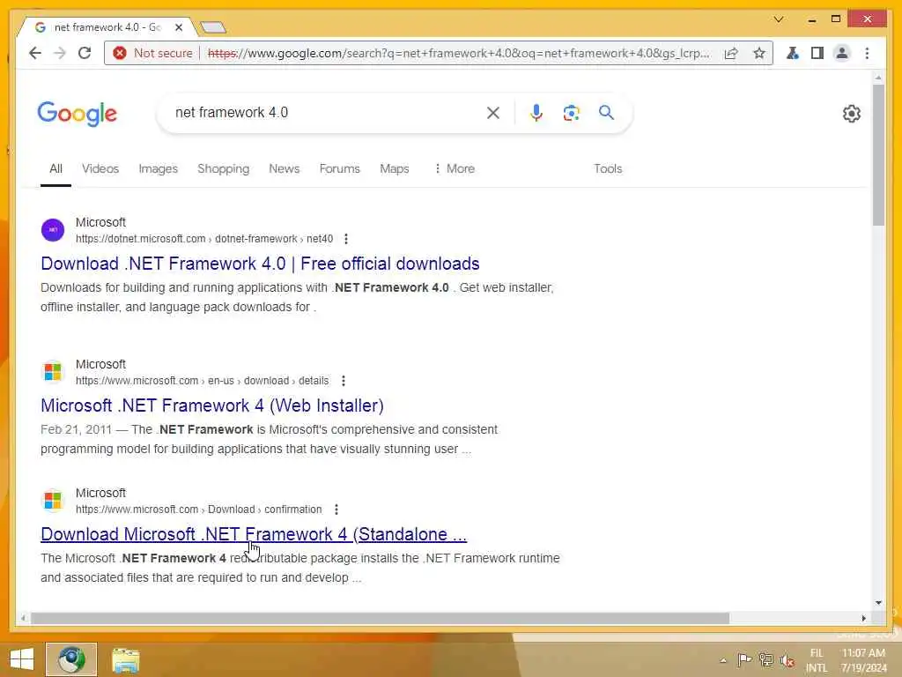Image resolution: width=902 pixels, height=677 pixels.
Task: Search by image with the Lens icon
Action: coord(571,113)
